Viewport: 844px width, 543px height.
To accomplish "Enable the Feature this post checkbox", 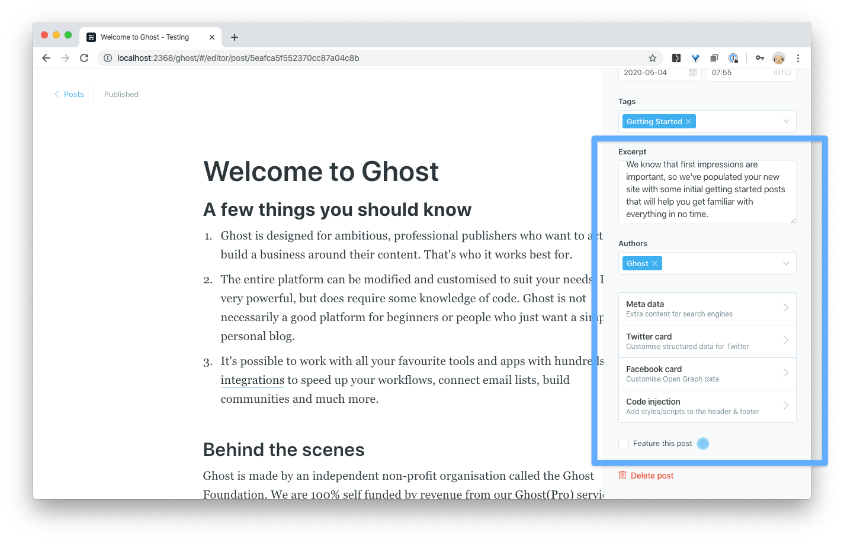I will (x=624, y=443).
